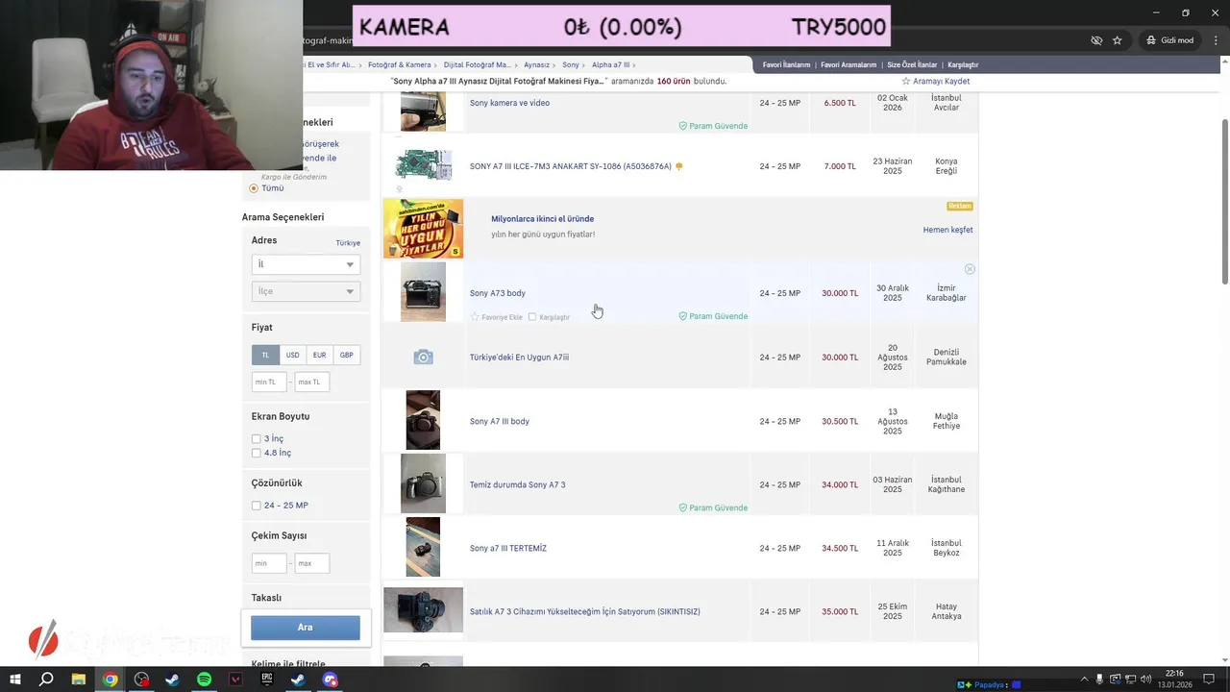This screenshot has width=1230, height=692.
Task: Open the İl province dropdown
Action: (306, 264)
